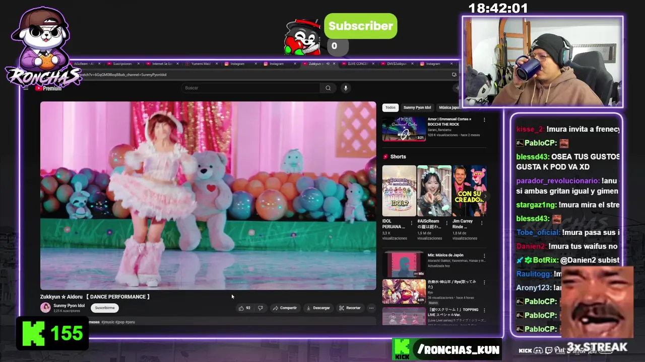Click the #peru hashtag

click(130, 322)
